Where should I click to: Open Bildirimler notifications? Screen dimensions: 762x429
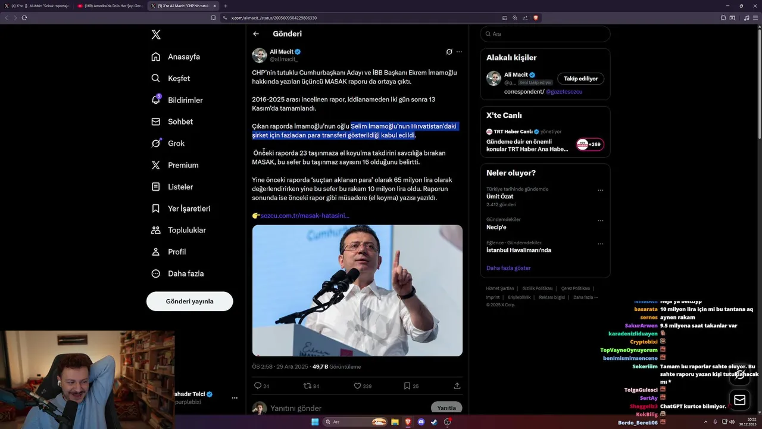(177, 100)
